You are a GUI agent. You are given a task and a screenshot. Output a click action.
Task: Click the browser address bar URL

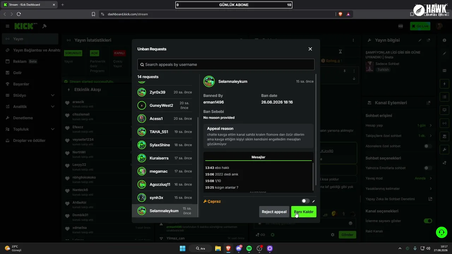pyautogui.click(x=128, y=14)
